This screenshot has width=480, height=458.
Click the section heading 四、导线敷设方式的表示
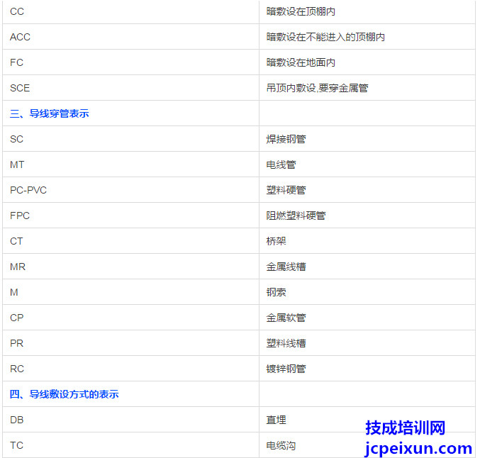[x=64, y=394]
